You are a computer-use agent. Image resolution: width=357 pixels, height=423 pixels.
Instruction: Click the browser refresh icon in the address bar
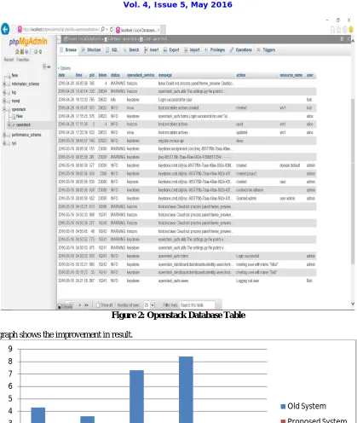point(112,29)
